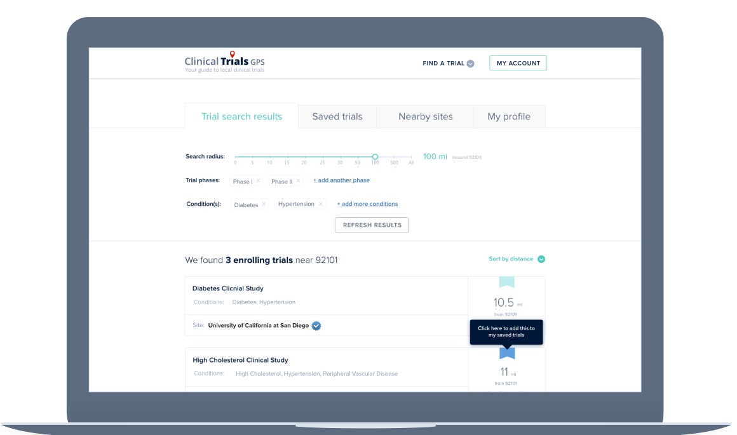Screen dimensions: 737x435
Task: Click the Clinical Trials GPS logo
Action: click(224, 62)
